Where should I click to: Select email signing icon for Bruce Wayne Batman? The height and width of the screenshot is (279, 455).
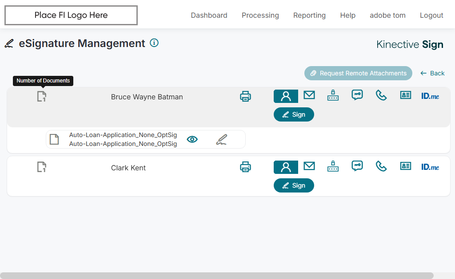tap(309, 95)
